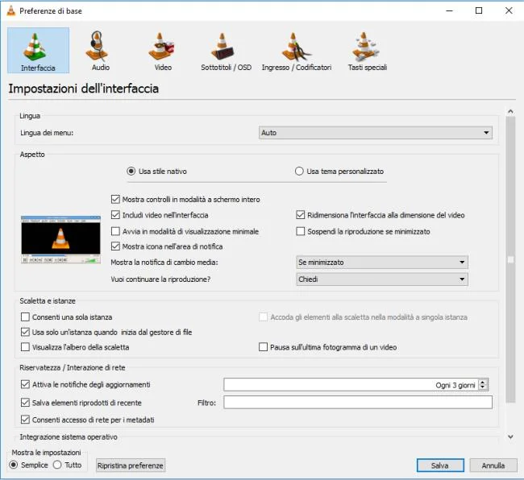524x480 pixels.
Task: Open the Ingresso / Codificatori preferences category
Action: [297, 51]
